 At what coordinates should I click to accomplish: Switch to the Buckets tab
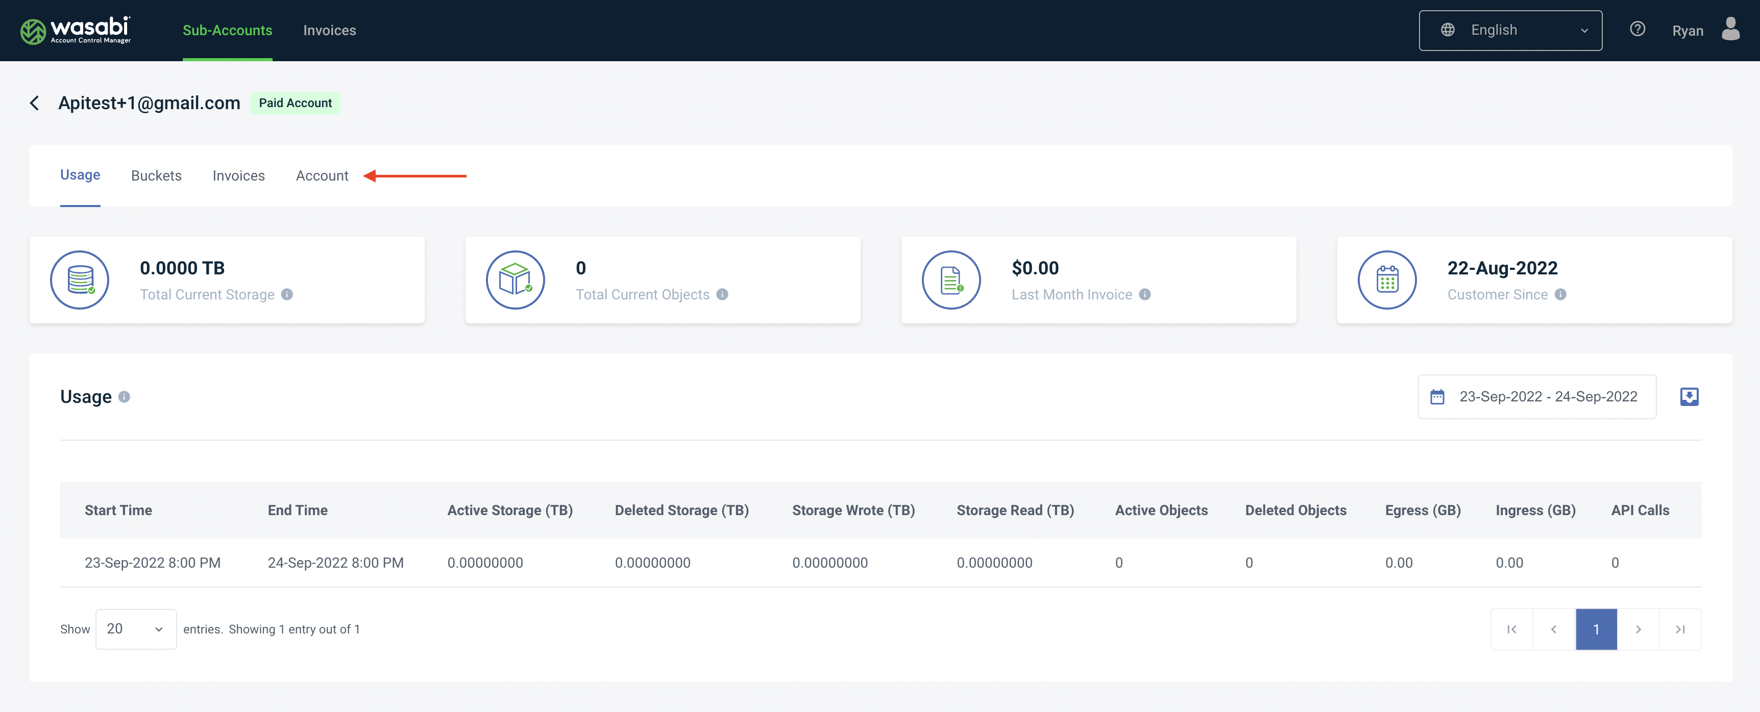(156, 175)
